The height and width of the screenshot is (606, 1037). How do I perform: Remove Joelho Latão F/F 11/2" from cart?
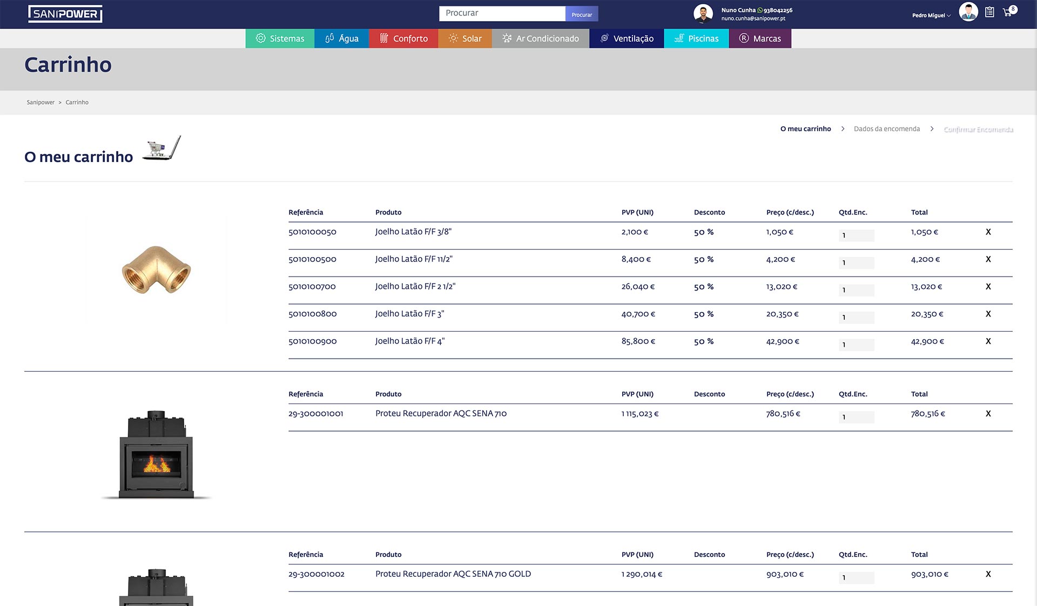click(x=988, y=259)
